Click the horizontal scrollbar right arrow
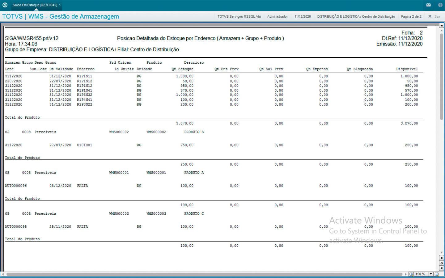The height and width of the screenshot is (278, 445). tap(406, 274)
